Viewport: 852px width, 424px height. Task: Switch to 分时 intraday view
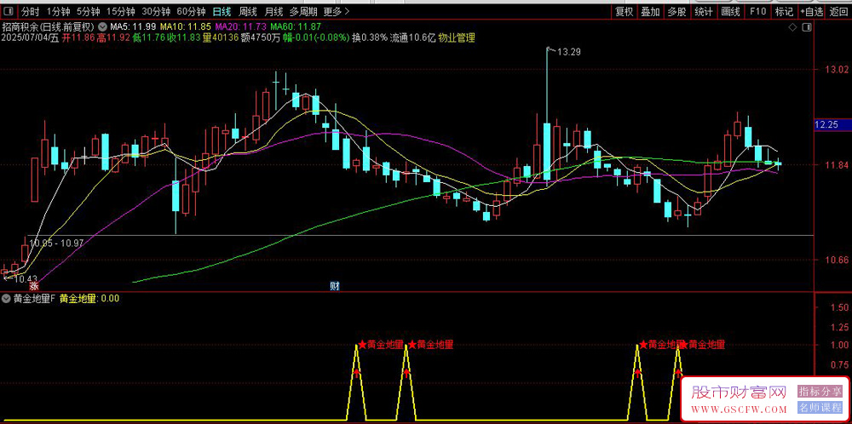[30, 11]
